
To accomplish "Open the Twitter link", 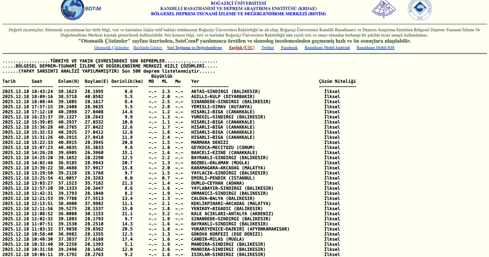I will 267,48.
